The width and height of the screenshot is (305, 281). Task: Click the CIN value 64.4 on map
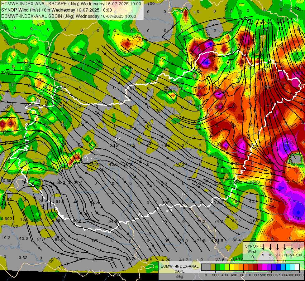click(x=201, y=183)
